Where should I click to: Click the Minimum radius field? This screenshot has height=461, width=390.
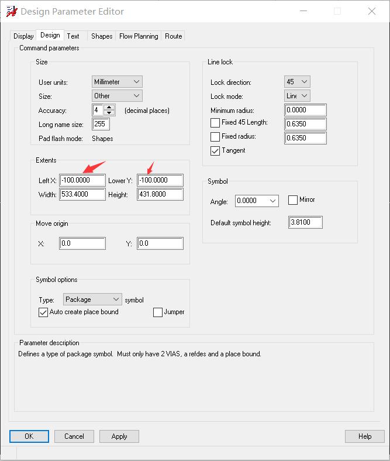point(305,110)
